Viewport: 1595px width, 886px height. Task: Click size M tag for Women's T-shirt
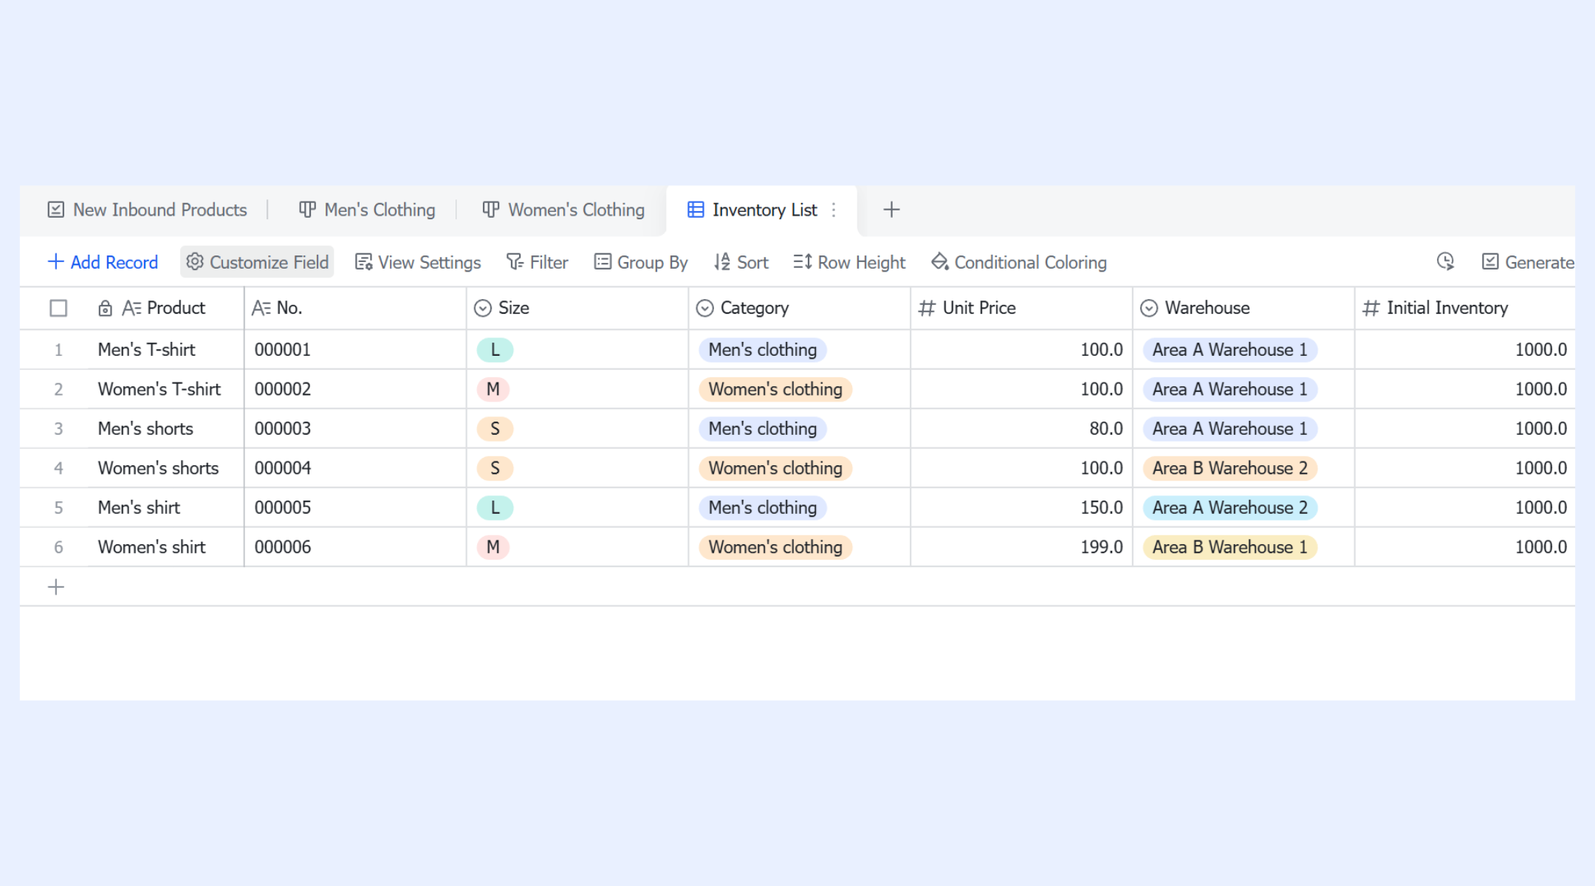pyautogui.click(x=493, y=389)
